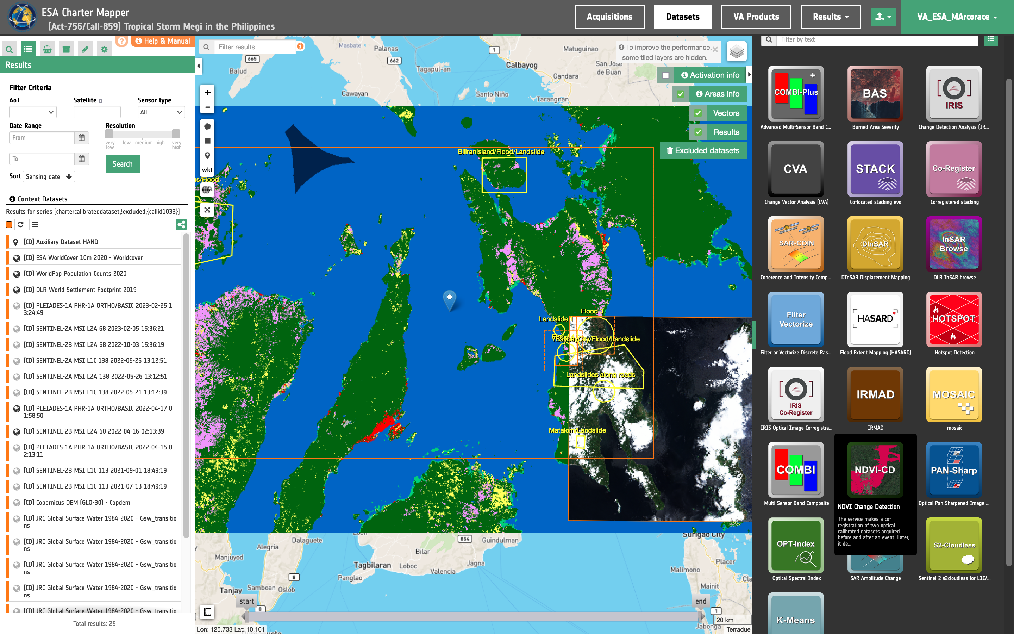This screenshot has width=1014, height=634.
Task: Toggle visibility of Copernicus DEM GLO-30
Action: 17,503
